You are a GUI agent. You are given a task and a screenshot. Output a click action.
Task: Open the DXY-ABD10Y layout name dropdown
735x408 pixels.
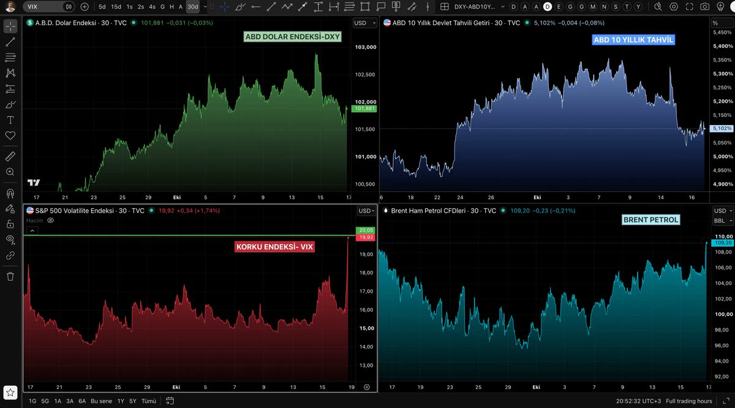(x=481, y=7)
